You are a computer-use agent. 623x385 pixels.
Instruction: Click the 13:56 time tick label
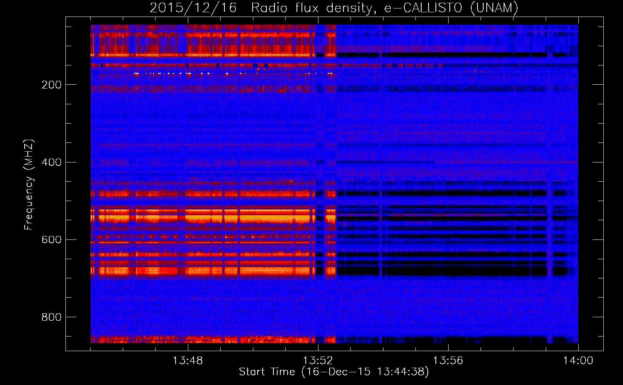click(448, 361)
